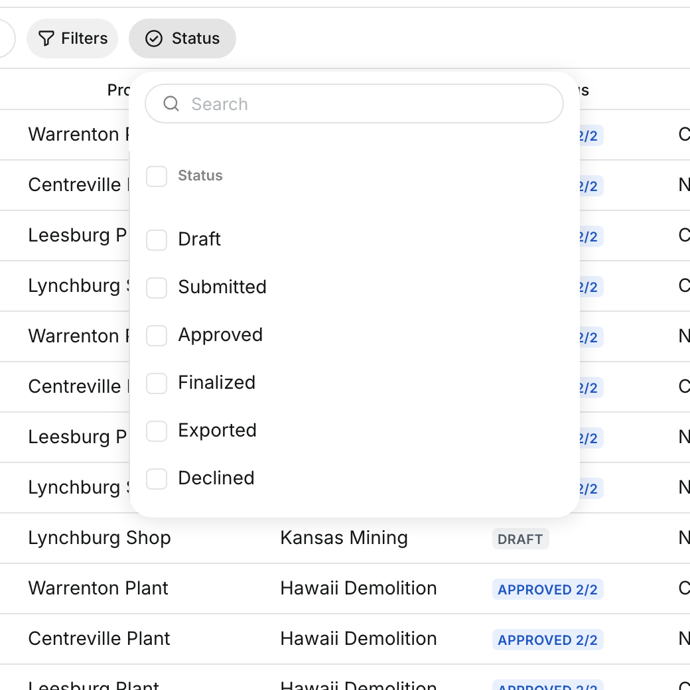
Task: Click Centreville Plant in Hawaii Demolition row
Action: (99, 638)
